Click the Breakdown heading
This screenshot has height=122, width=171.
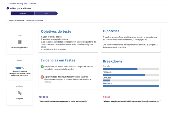pos(112,61)
